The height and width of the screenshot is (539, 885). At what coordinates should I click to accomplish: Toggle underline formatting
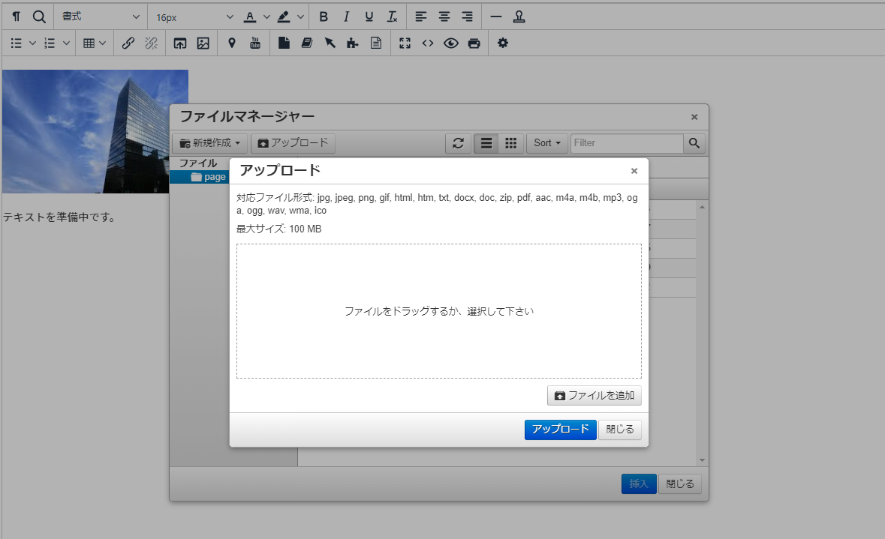pos(369,16)
